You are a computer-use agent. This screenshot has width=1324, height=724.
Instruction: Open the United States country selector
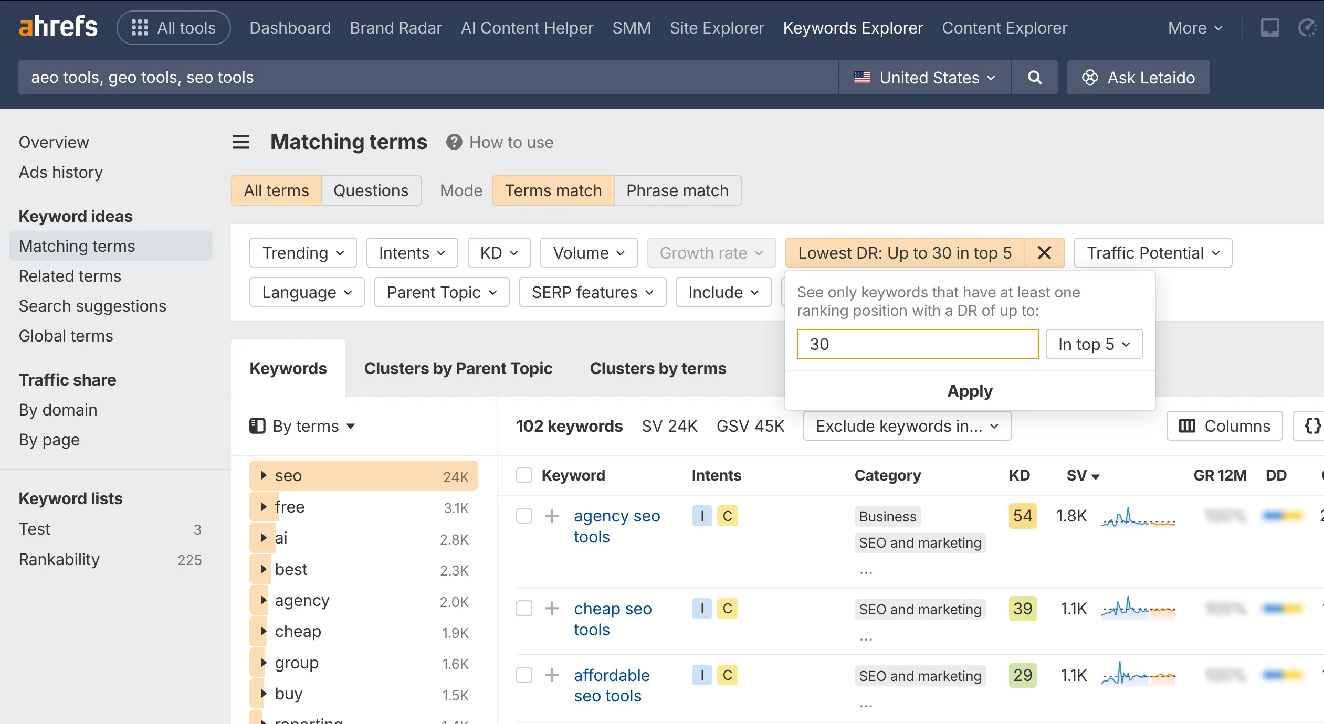[x=924, y=77]
